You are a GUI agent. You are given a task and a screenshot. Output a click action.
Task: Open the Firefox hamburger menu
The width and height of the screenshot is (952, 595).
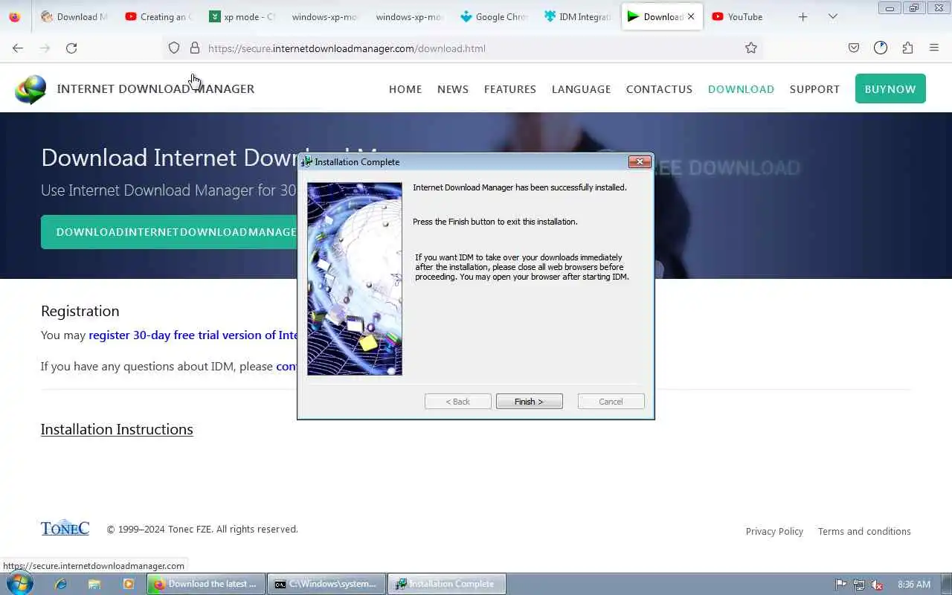pyautogui.click(x=934, y=48)
